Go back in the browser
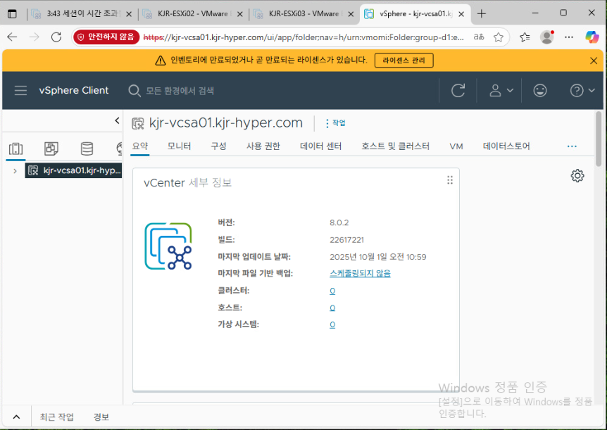This screenshot has width=607, height=430. coord(13,37)
